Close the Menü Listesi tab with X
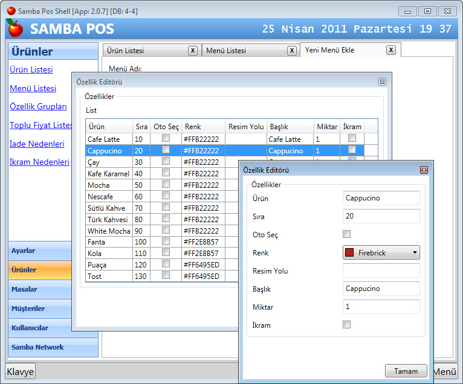Viewport: 463px width, 384px height. (x=291, y=51)
